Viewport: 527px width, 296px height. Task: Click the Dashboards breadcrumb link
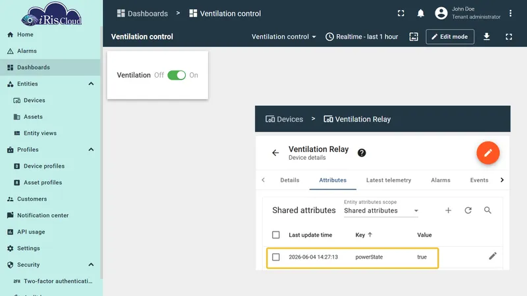click(142, 13)
